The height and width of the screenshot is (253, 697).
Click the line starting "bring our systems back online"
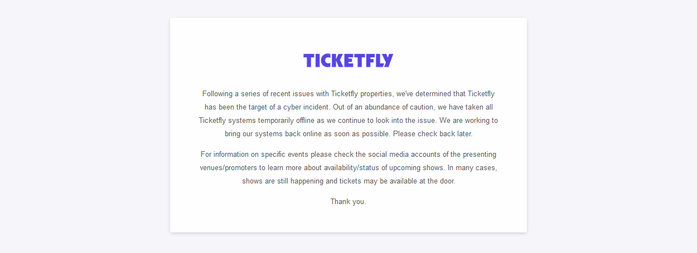pyautogui.click(x=348, y=133)
